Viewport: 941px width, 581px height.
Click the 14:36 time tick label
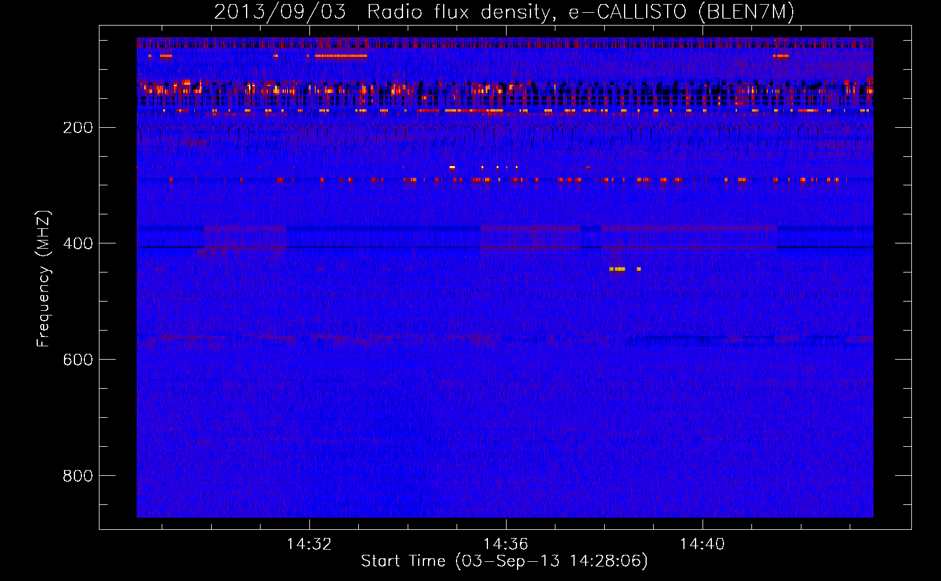pos(506,544)
